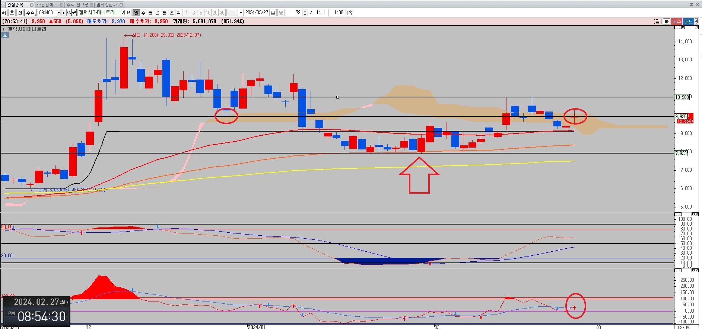Maximize the price chart pane using the corner square icon
This screenshot has height=329, width=702.
pos(697,27)
